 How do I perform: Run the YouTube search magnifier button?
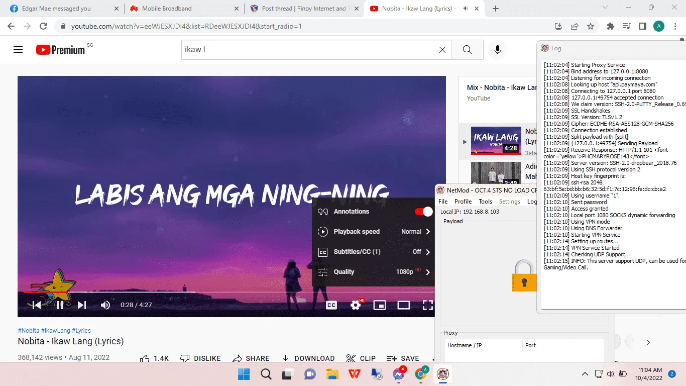(x=468, y=50)
